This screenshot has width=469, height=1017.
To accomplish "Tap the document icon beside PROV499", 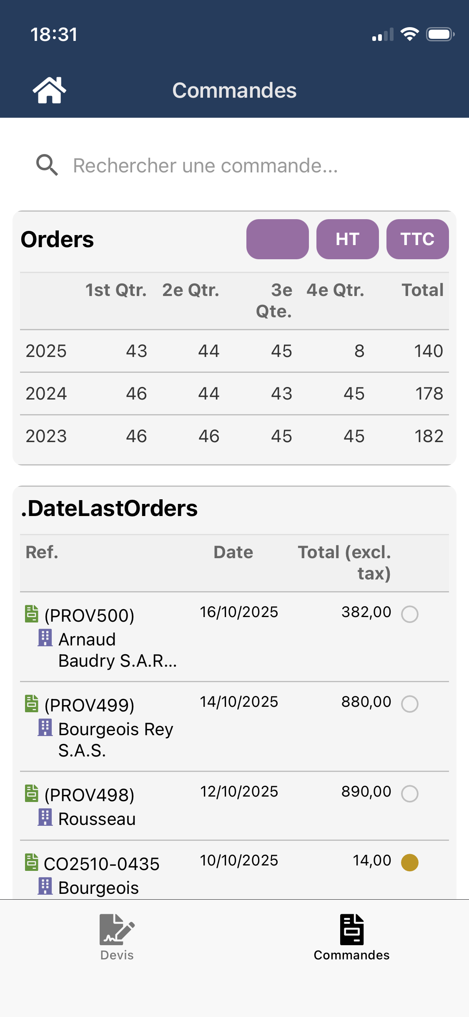I will [x=32, y=703].
